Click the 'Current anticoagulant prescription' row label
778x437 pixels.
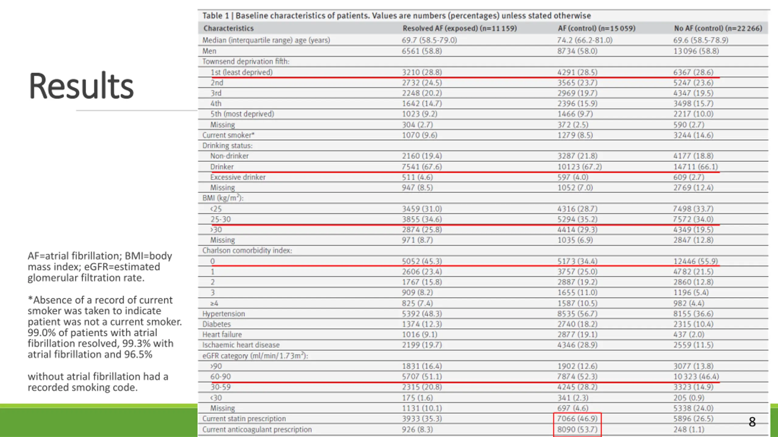coord(257,430)
